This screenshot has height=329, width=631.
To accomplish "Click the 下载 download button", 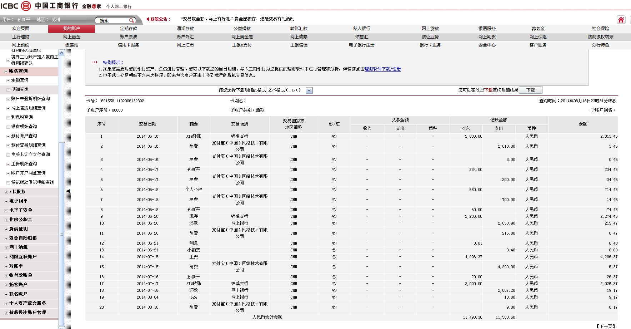I will pyautogui.click(x=530, y=90).
